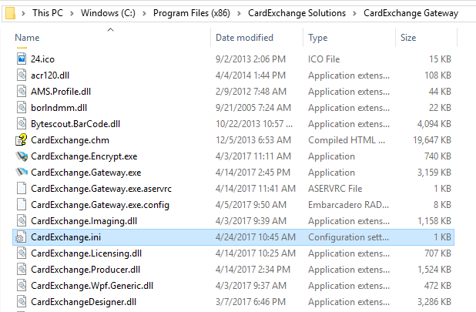
Task: Click the CardExchange.Wpf.Generic.dll file icon
Action: (x=22, y=286)
